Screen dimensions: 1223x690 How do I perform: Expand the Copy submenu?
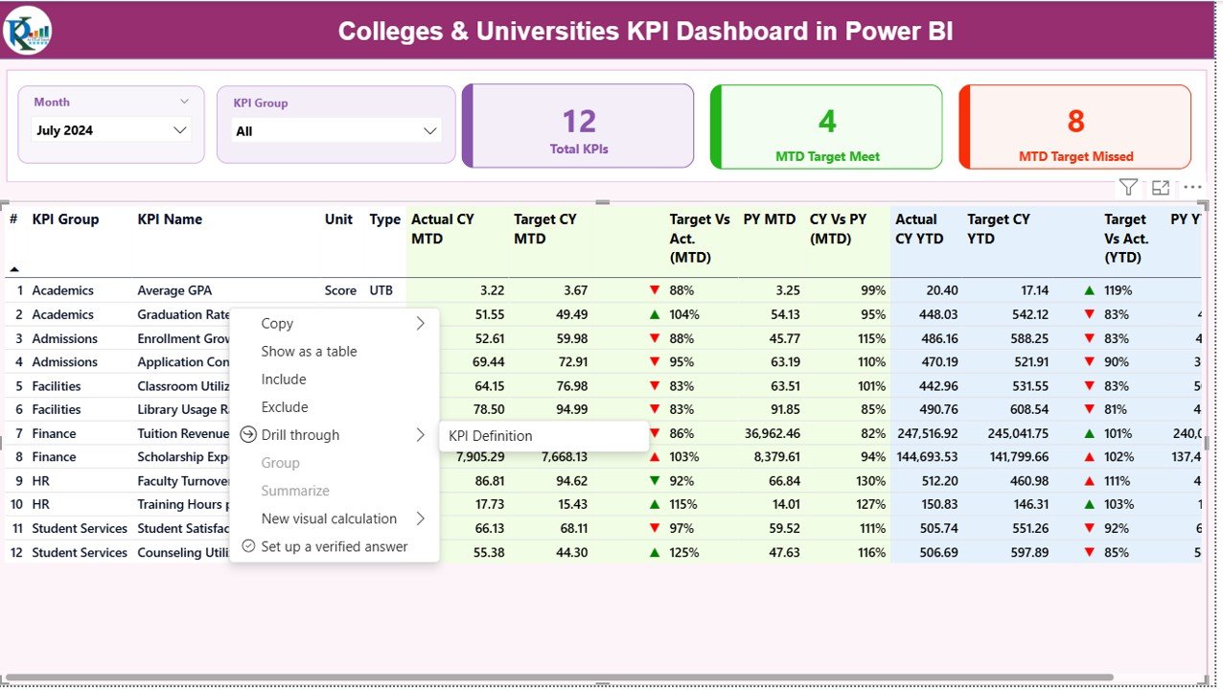pos(420,324)
